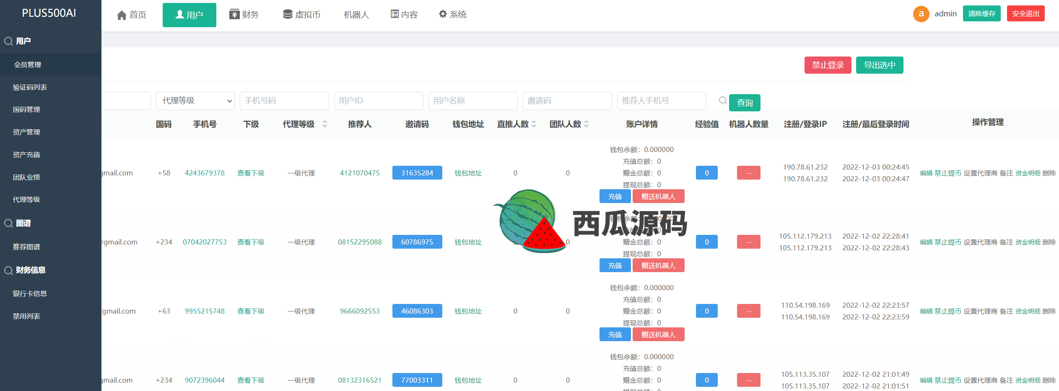Click the experience value badge for 4243679378
The image size is (1059, 391).
(x=707, y=173)
